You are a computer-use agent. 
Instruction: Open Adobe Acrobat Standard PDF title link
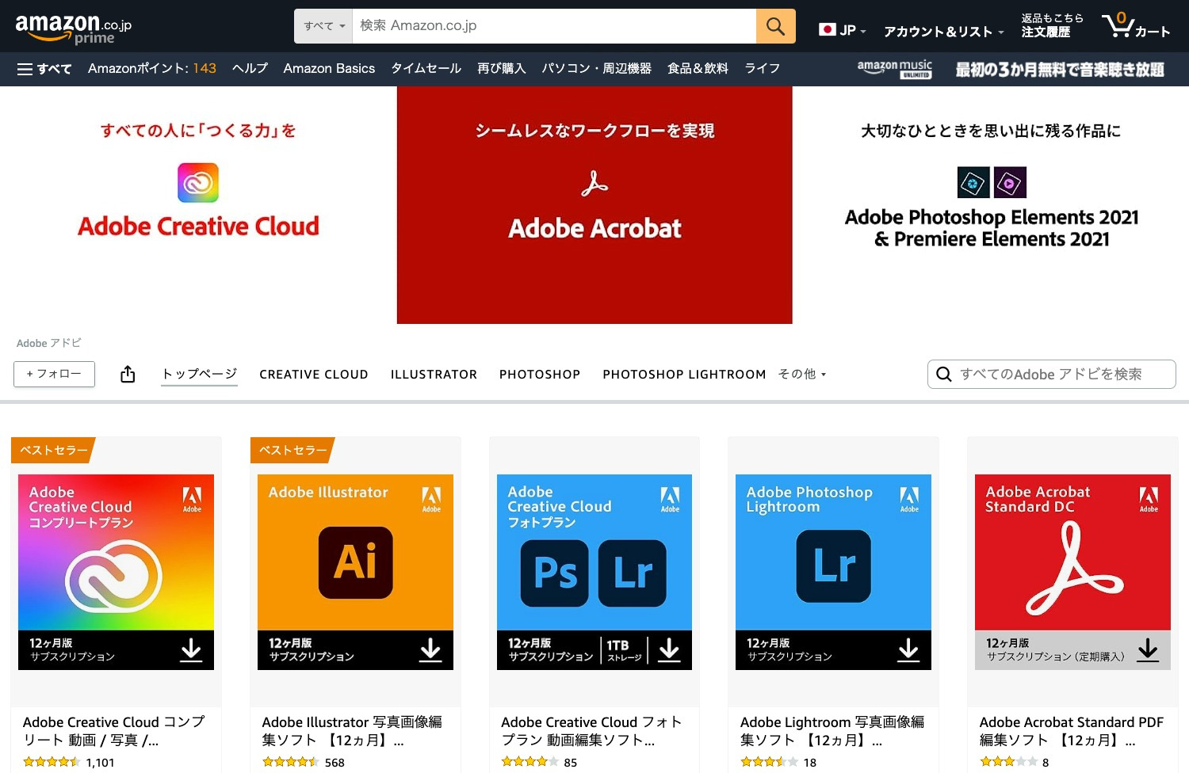[1072, 731]
